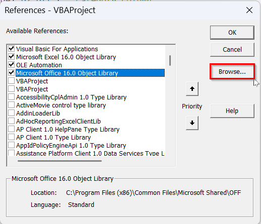Move reference up with Priority up arrow
Image resolution: width=261 pixels, height=224 pixels.
click(x=192, y=89)
